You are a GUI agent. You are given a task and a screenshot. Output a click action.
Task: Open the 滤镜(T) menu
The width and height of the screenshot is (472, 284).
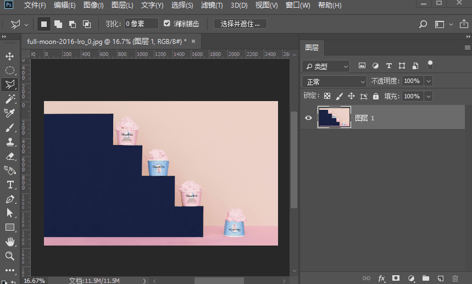click(212, 5)
